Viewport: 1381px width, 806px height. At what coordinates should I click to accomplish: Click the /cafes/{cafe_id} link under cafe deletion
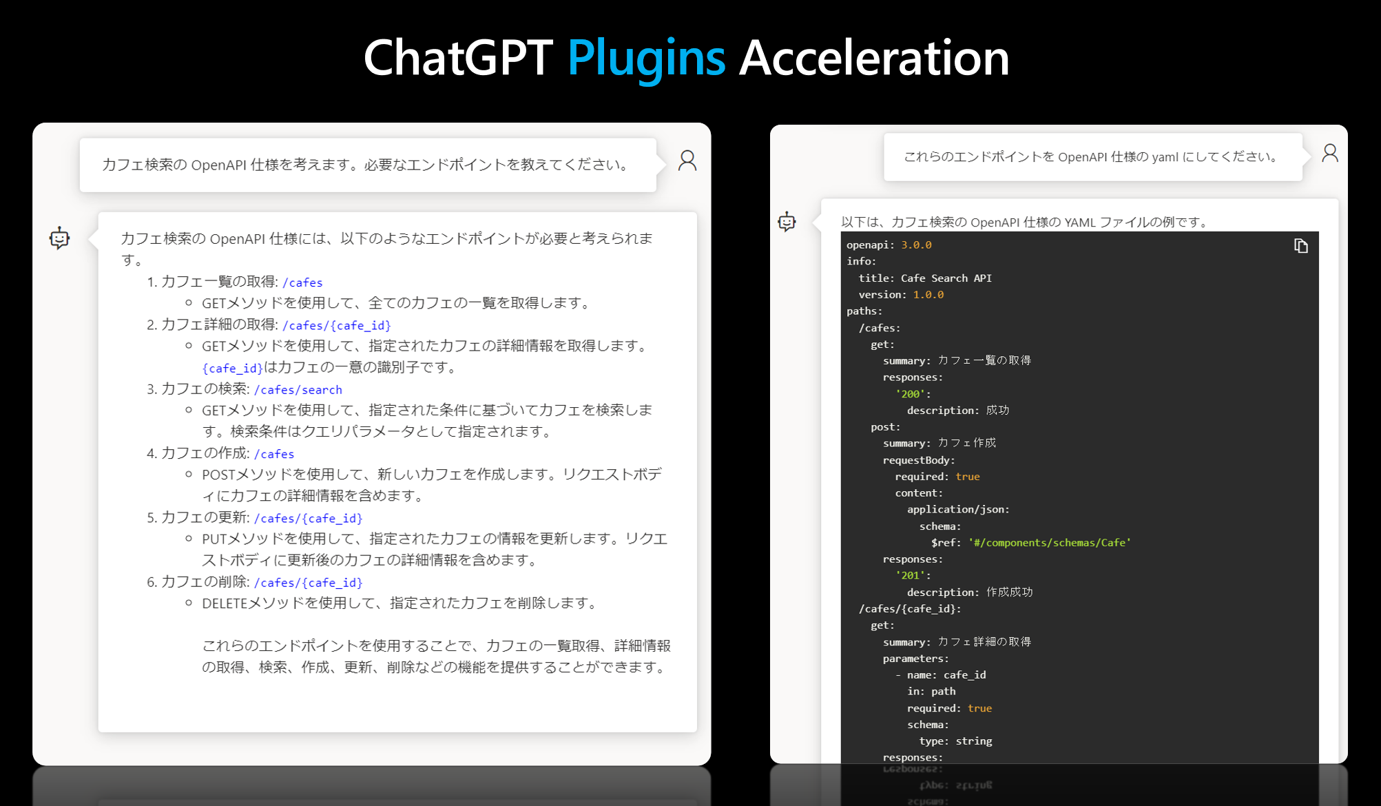(x=308, y=583)
